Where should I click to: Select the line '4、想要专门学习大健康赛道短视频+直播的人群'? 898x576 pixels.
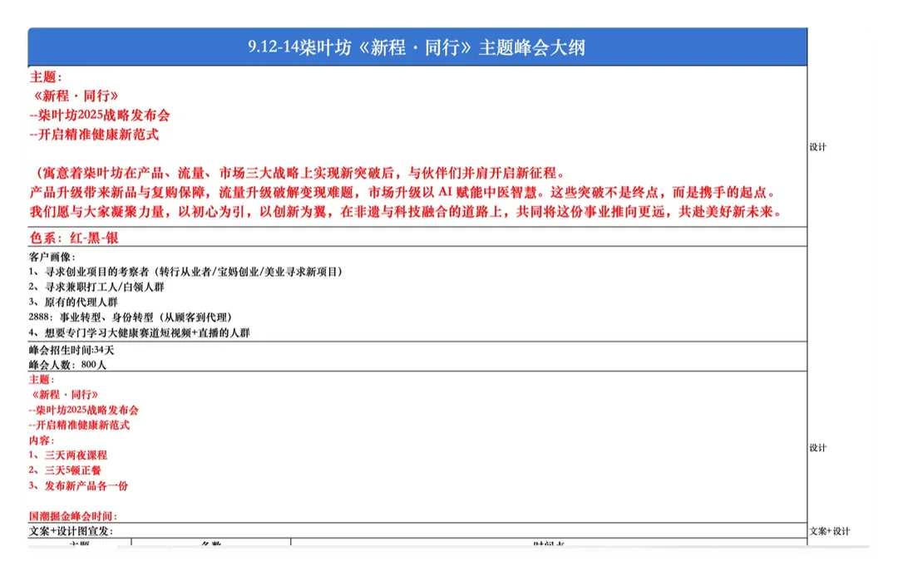139,332
